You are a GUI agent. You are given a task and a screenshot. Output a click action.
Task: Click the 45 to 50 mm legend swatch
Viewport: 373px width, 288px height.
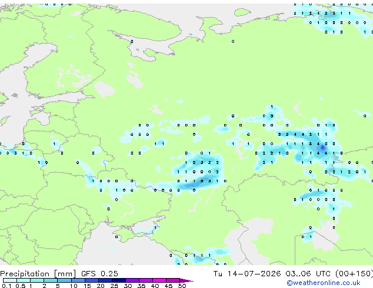(173, 280)
